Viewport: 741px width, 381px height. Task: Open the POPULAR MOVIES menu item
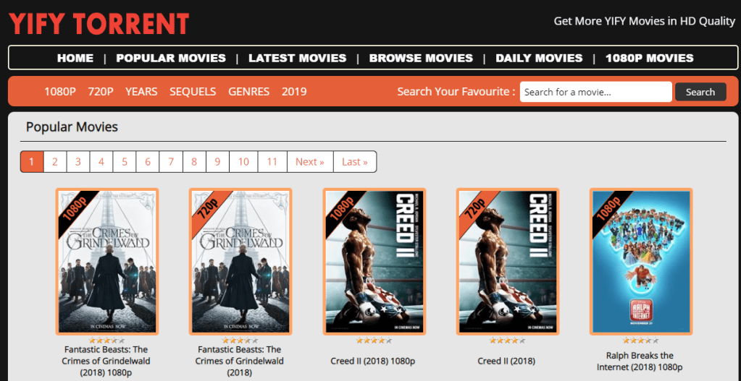171,58
